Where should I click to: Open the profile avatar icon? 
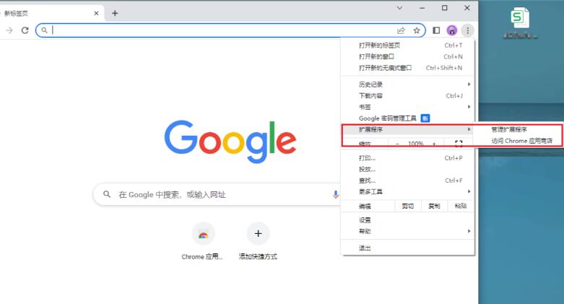(x=452, y=30)
